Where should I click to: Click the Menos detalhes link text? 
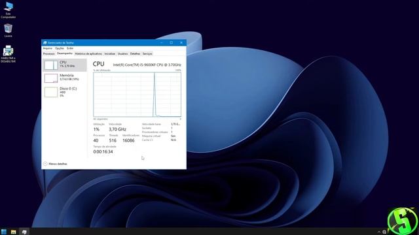(x=58, y=164)
